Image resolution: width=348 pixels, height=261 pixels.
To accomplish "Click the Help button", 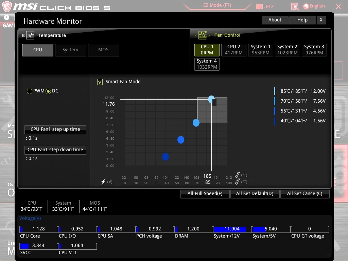I will point(302,20).
